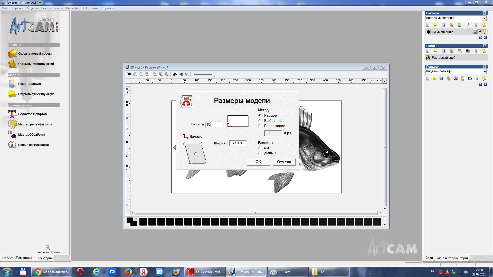
Task: Click the contrast slider in 2D toolbar
Action: (x=204, y=74)
